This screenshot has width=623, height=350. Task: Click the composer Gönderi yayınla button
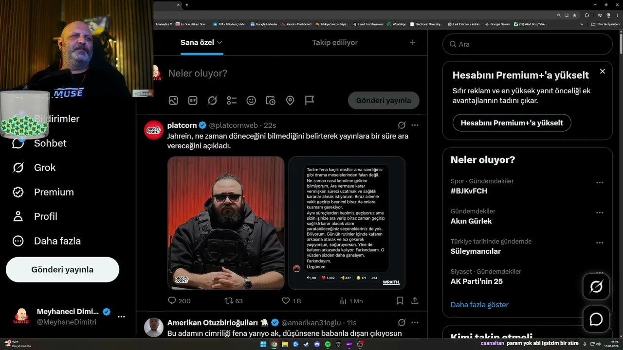(384, 101)
